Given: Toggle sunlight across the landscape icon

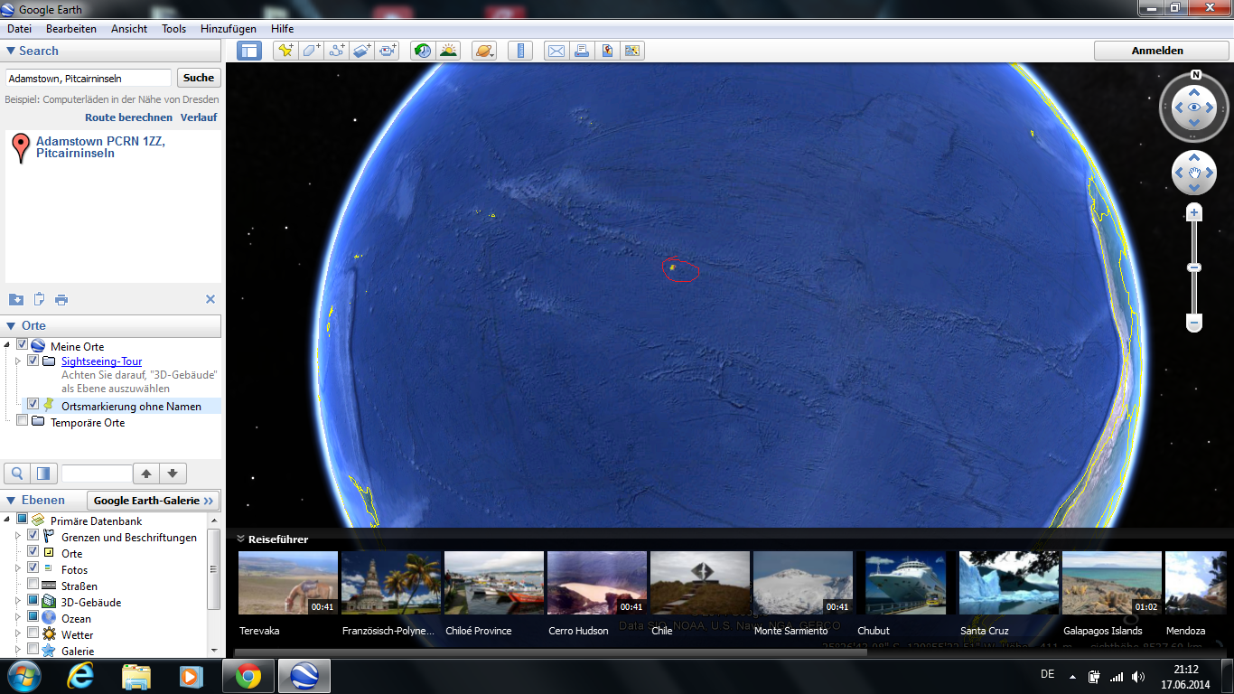Looking at the screenshot, I should pyautogui.click(x=448, y=51).
